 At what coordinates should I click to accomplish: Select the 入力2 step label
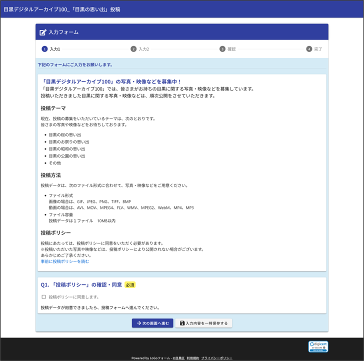tap(144, 49)
